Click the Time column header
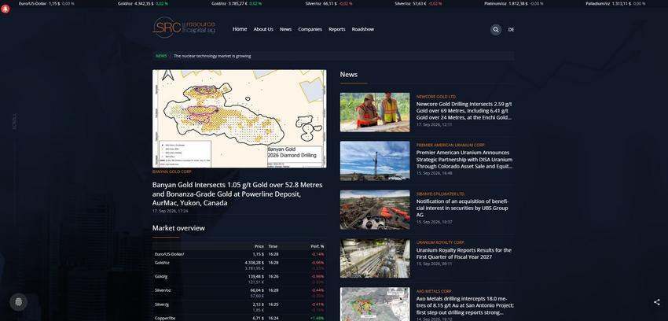Image resolution: width=668 pixels, height=321 pixels. pyautogui.click(x=273, y=246)
